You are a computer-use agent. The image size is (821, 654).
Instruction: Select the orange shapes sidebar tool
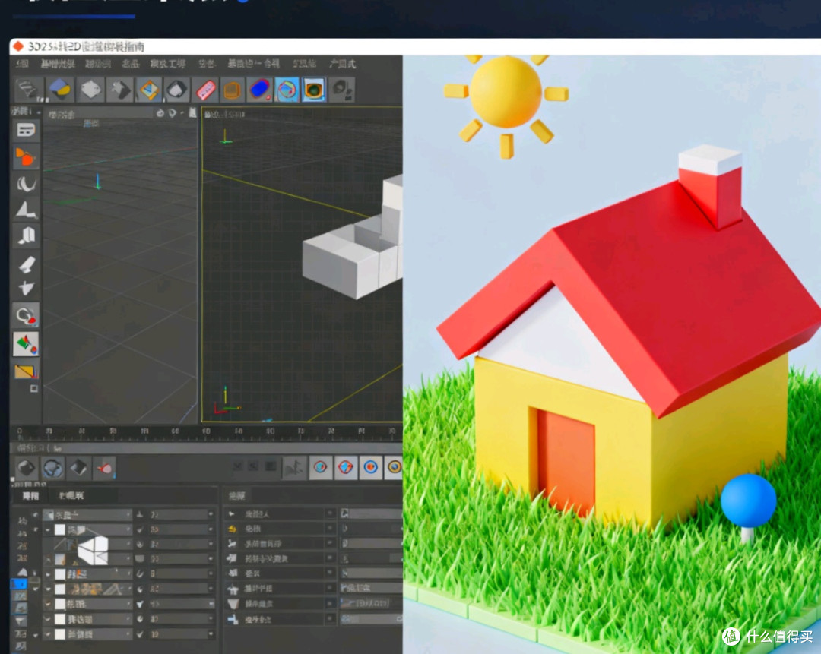pyautogui.click(x=25, y=157)
